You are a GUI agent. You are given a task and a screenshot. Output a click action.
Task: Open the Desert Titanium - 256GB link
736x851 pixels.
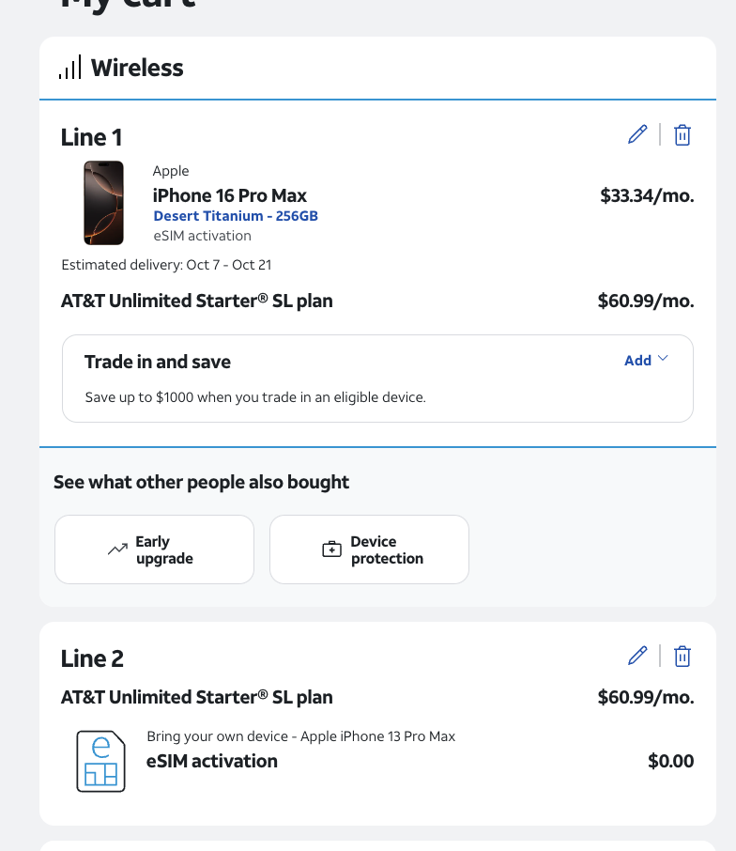pos(236,216)
